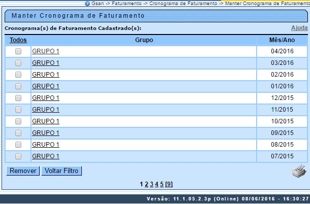Image resolution: width=310 pixels, height=204 pixels.
Task: Go to results page 2
Action: tap(146, 184)
